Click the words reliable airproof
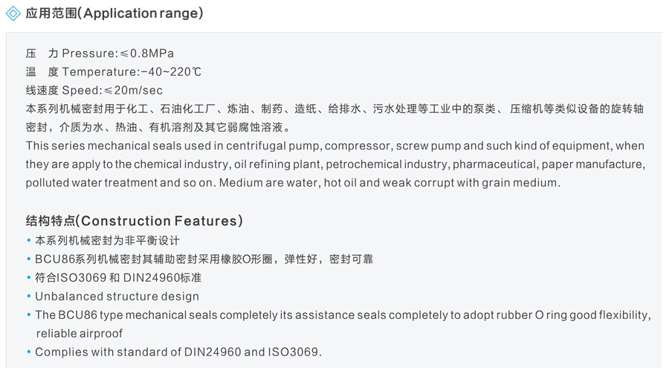Image resolution: width=669 pixels, height=368 pixels. coord(79,333)
